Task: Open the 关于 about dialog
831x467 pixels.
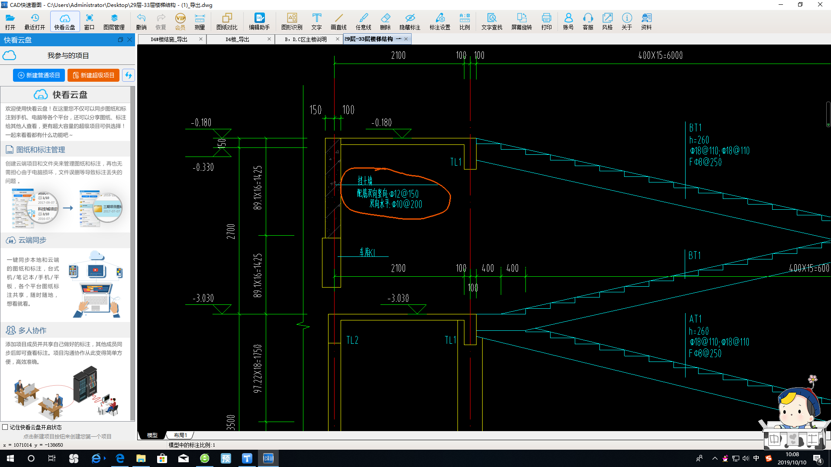Action: pos(627,21)
